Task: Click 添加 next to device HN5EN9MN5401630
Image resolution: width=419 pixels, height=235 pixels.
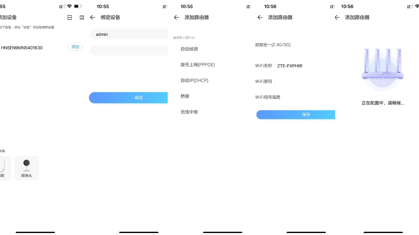Action: tap(75, 47)
